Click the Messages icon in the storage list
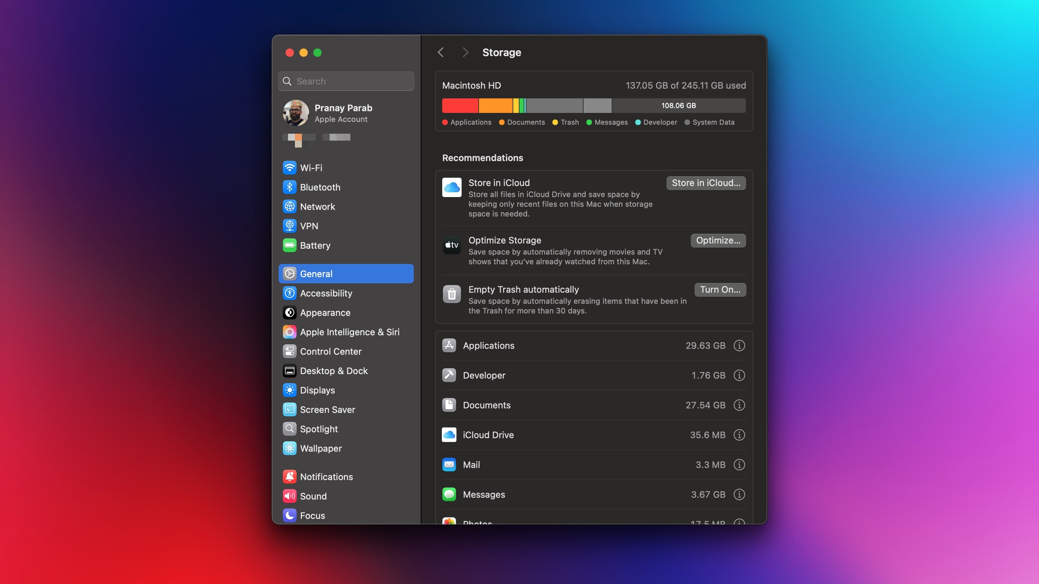 click(x=449, y=495)
